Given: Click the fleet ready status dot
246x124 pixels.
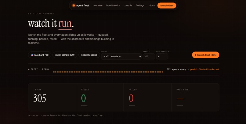Looking at the screenshot, I should click(29, 69).
